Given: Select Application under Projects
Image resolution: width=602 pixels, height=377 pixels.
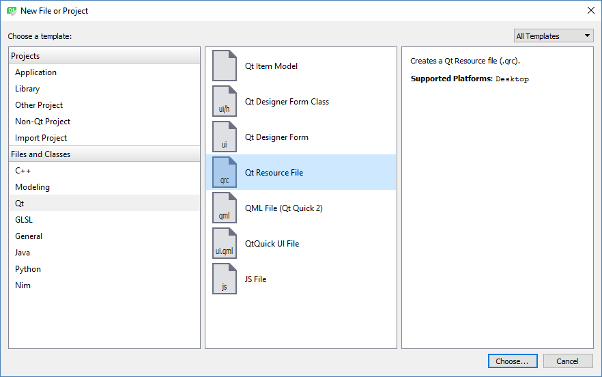Looking at the screenshot, I should [36, 72].
